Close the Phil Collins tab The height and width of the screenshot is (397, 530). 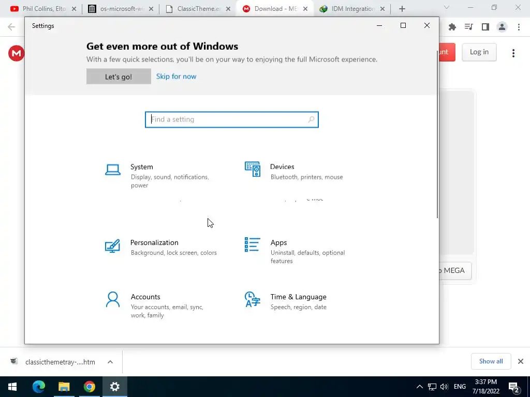[74, 9]
